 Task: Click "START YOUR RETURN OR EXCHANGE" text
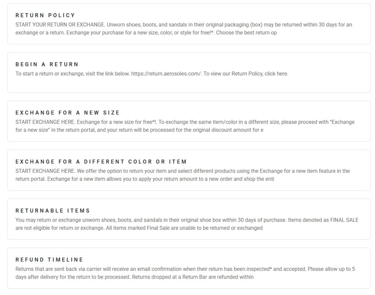click(x=60, y=25)
